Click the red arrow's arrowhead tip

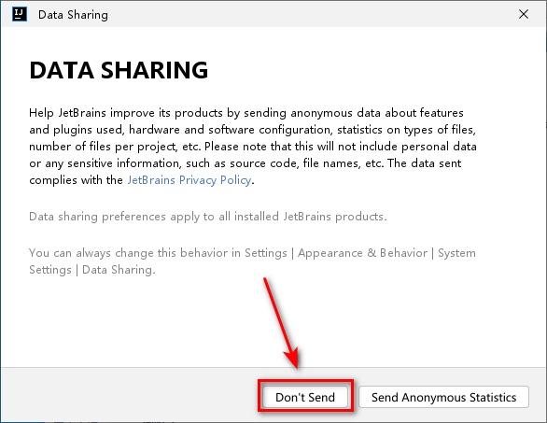tap(295, 365)
